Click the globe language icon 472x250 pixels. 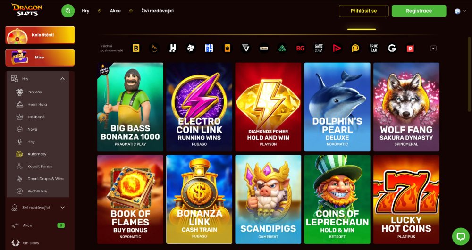[457, 11]
